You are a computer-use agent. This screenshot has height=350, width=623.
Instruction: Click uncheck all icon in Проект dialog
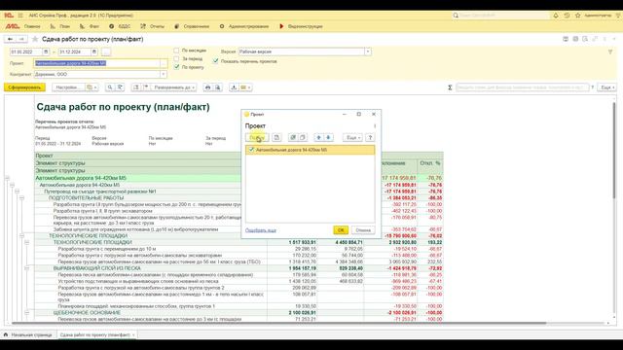click(303, 138)
